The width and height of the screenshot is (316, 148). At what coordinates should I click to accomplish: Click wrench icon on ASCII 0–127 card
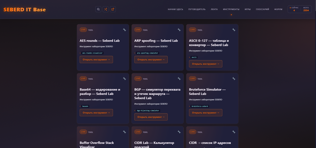pyautogui.click(x=234, y=30)
